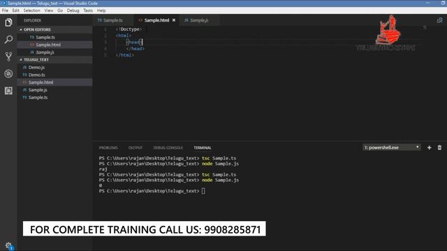Open the Help menu
This screenshot has width=447, height=251.
click(x=101, y=10)
